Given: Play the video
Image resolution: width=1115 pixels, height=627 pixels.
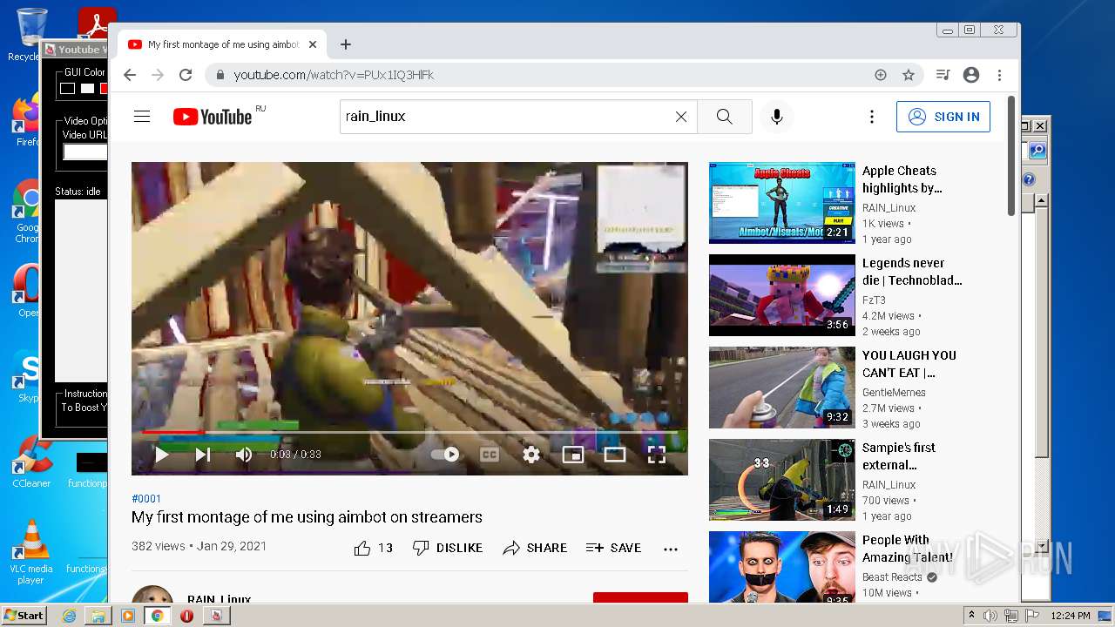Looking at the screenshot, I should coord(161,454).
